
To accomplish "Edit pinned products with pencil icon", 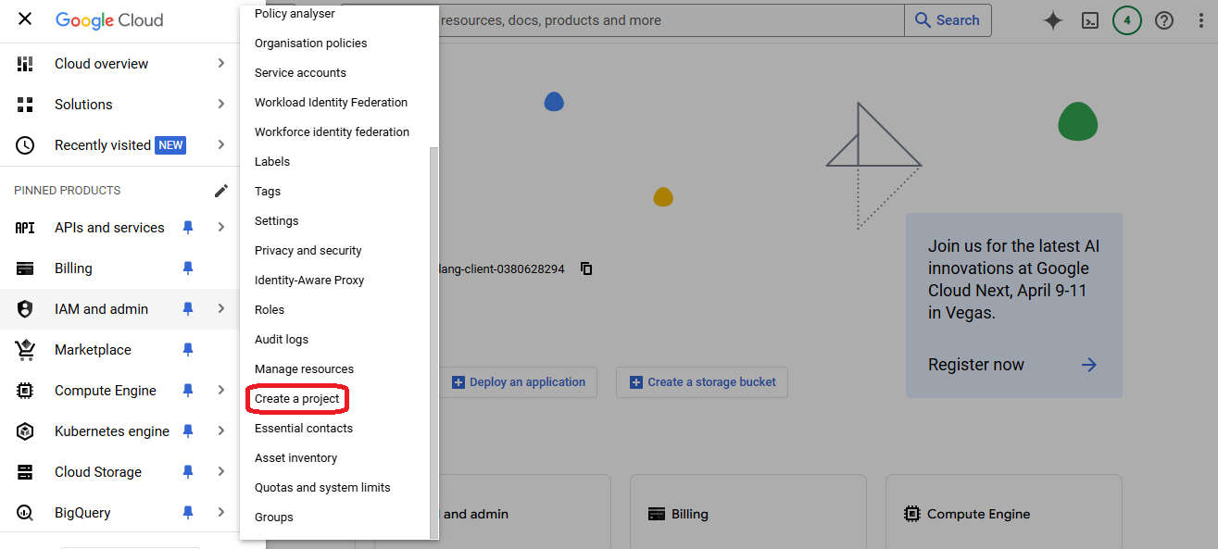I will pos(220,191).
